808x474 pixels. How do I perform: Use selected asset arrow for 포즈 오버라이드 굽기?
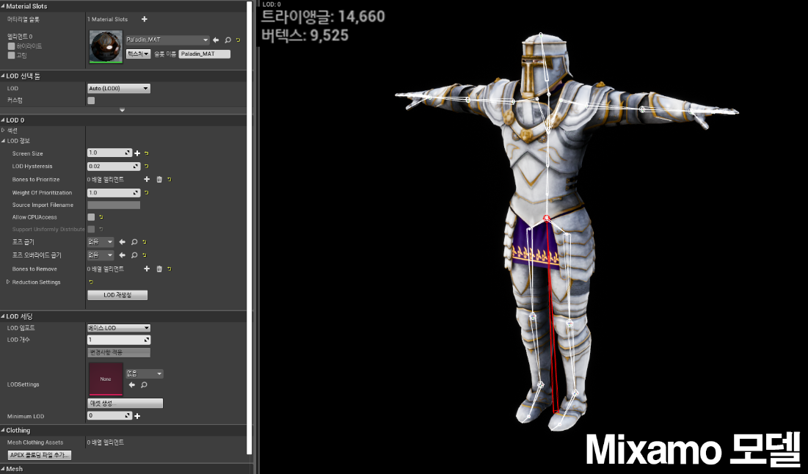(x=122, y=255)
